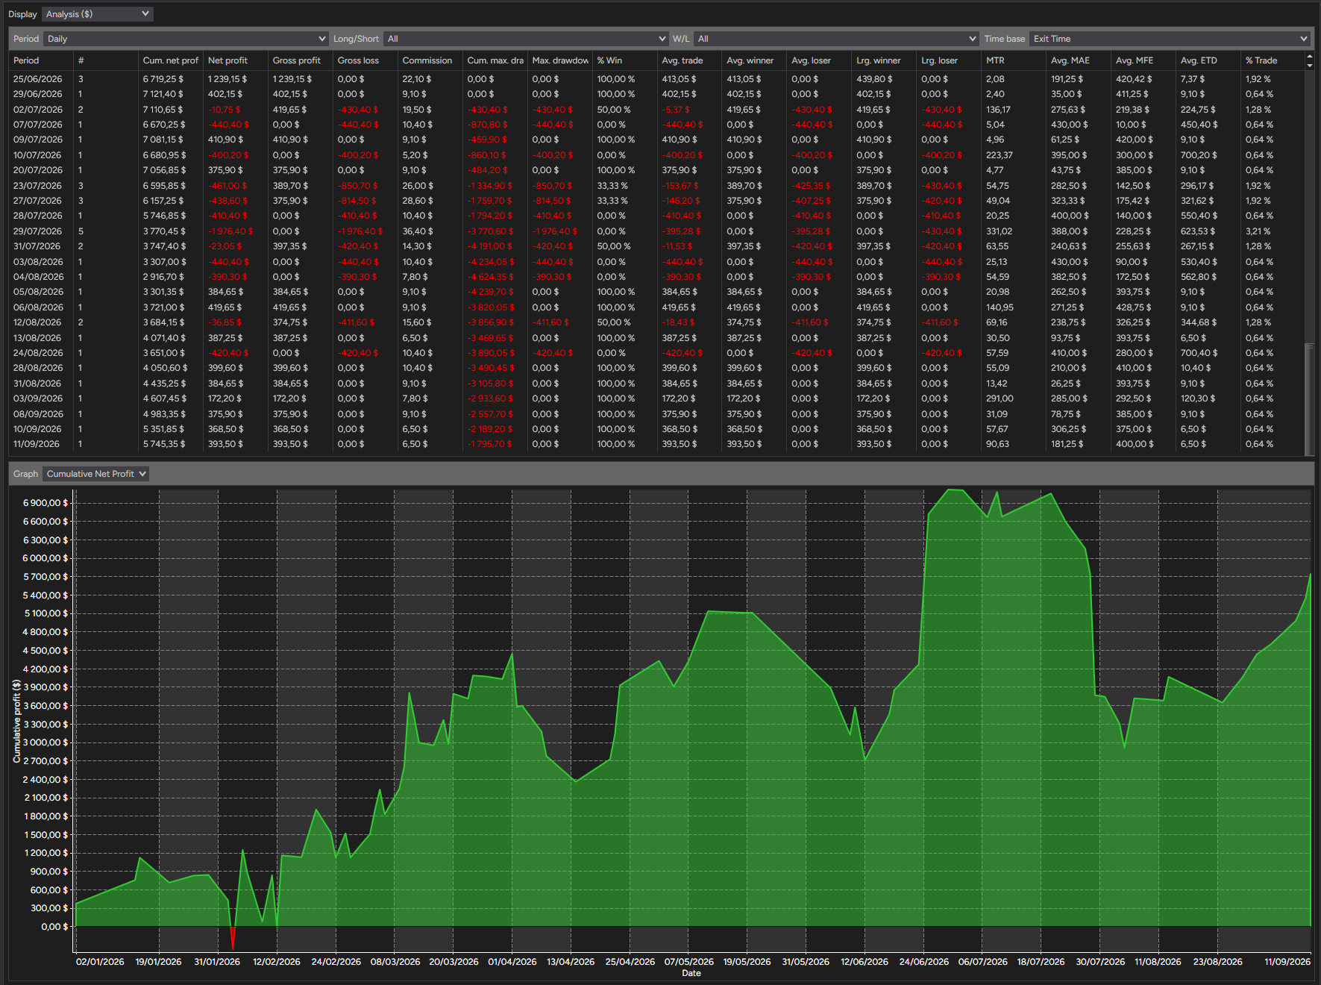Screen dimensions: 1321x985
Task: Select the 31/07/2026 period row
Action: tap(657, 246)
